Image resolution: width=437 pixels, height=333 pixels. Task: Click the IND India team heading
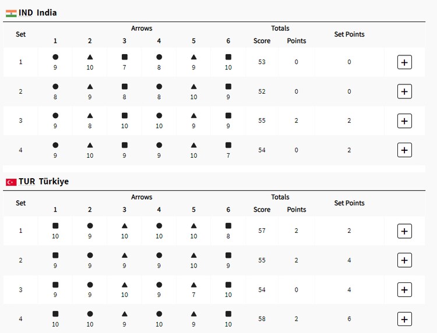click(38, 13)
